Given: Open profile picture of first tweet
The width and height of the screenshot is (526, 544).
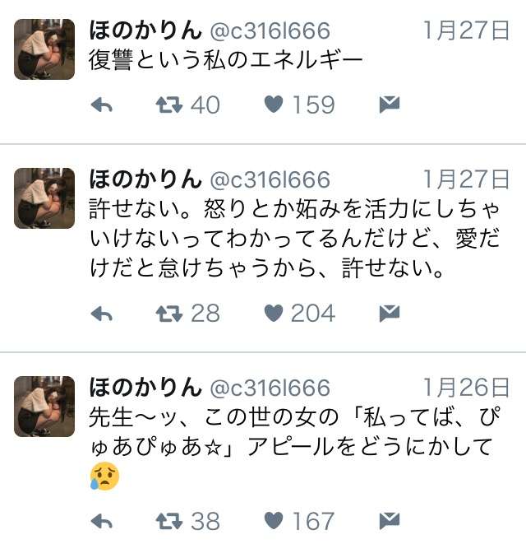Looking at the screenshot, I should point(44,49).
